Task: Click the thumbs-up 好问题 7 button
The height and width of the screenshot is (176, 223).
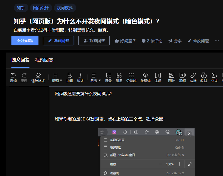Action: pyautogui.click(x=125, y=41)
